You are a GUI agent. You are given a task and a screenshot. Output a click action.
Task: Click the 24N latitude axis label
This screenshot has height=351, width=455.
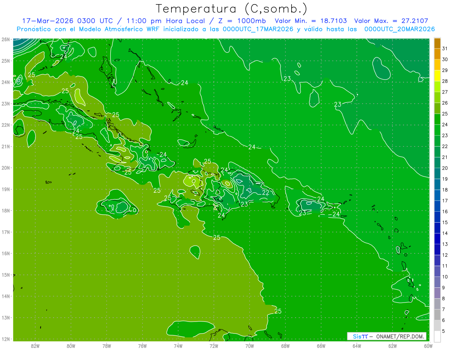[x=5, y=82]
